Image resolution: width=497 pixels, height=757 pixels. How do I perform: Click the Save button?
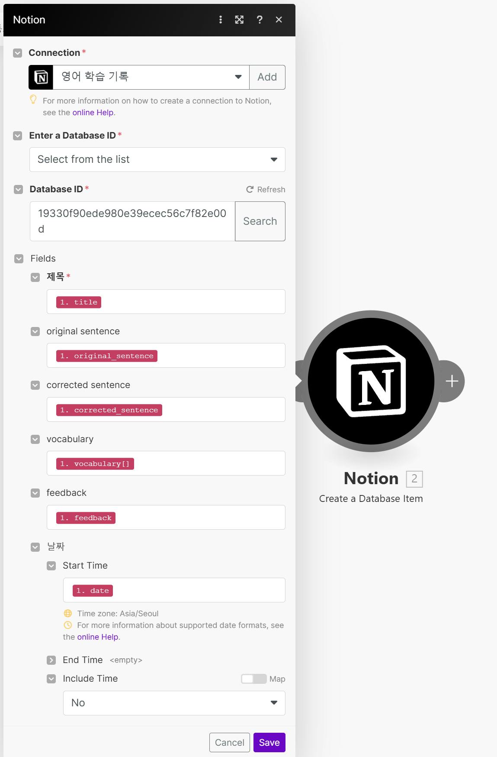tap(269, 742)
